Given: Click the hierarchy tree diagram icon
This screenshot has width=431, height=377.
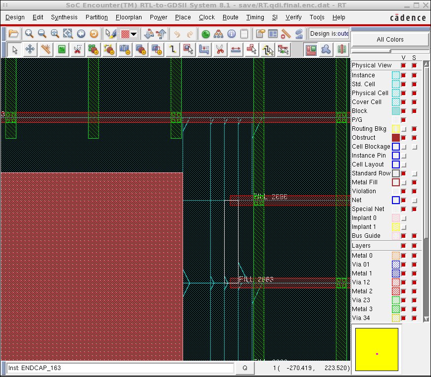Looking at the screenshot, I should coord(219,34).
